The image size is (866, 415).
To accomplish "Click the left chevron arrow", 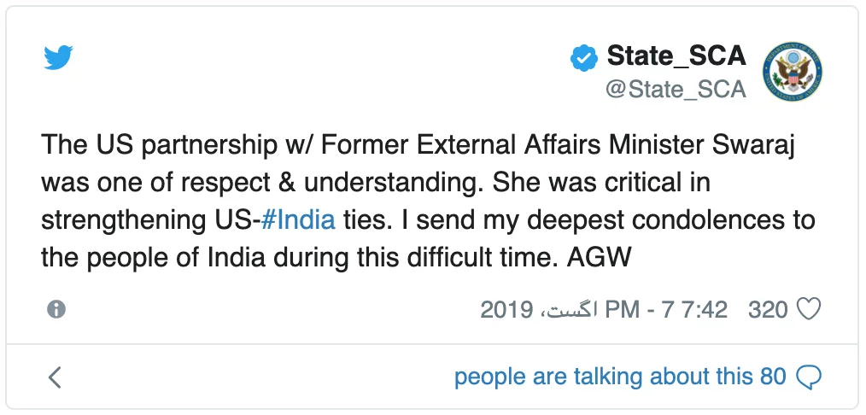I will coord(55,377).
